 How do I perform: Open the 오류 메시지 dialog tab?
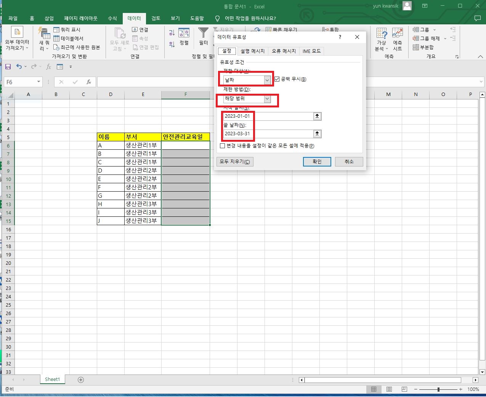pyautogui.click(x=284, y=51)
